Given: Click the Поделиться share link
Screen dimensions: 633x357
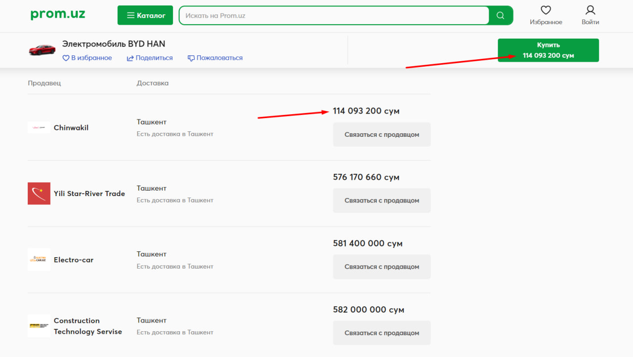Looking at the screenshot, I should click(x=150, y=58).
